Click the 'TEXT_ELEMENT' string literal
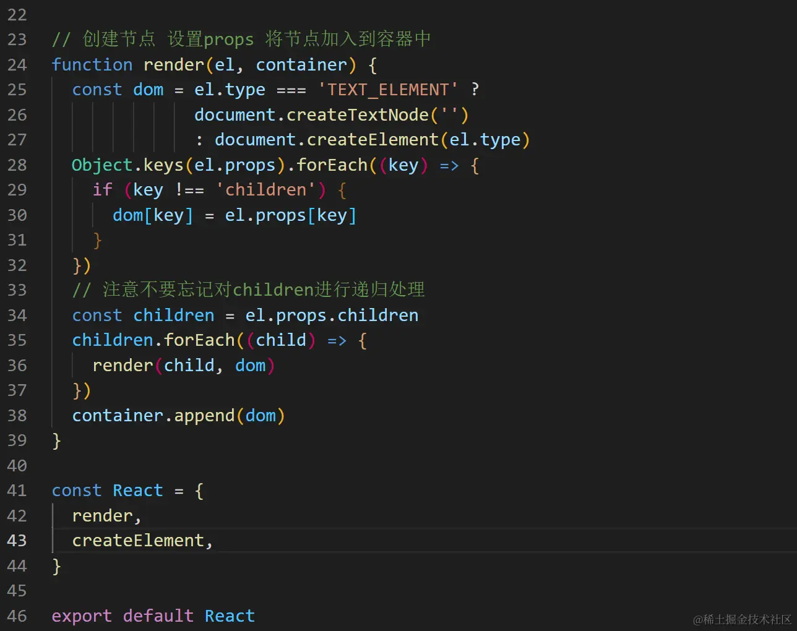The width and height of the screenshot is (797, 631). [x=389, y=90]
